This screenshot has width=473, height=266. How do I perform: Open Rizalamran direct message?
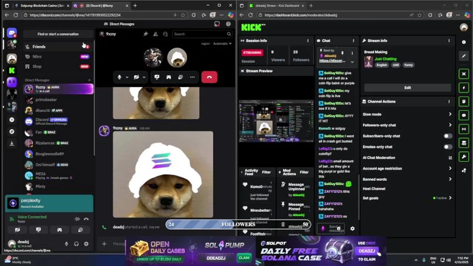tap(58, 143)
